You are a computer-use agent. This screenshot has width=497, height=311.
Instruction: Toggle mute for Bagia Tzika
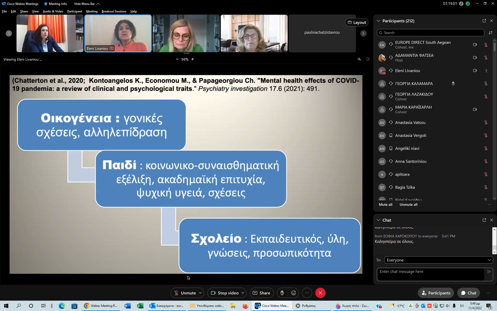coord(486,187)
